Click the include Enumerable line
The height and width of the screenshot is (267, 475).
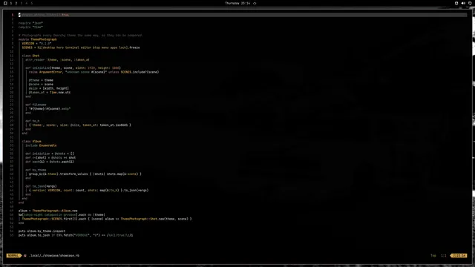click(x=41, y=145)
